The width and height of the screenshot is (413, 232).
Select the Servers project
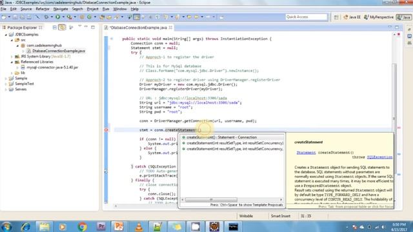point(21,90)
